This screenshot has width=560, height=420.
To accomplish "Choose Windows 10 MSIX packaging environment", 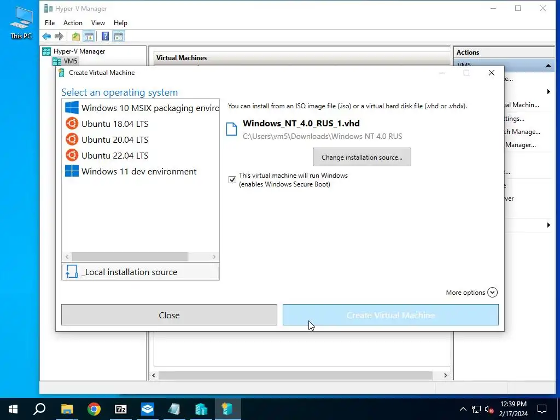I will click(x=141, y=108).
